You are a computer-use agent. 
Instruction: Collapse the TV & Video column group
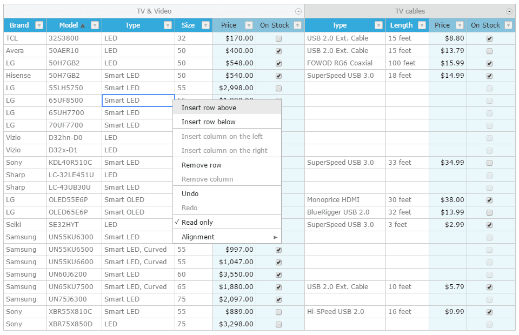click(298, 11)
